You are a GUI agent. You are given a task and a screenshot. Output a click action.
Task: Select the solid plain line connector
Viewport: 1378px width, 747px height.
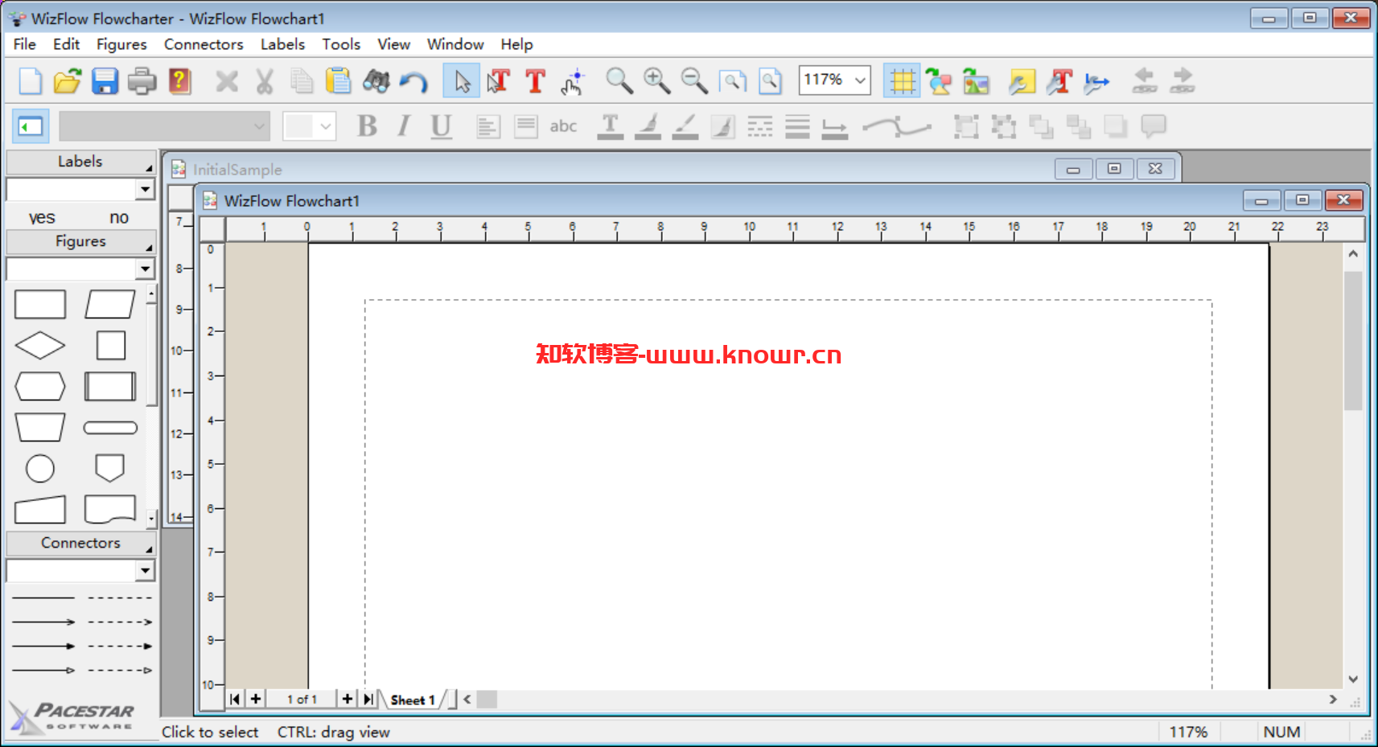tap(43, 598)
